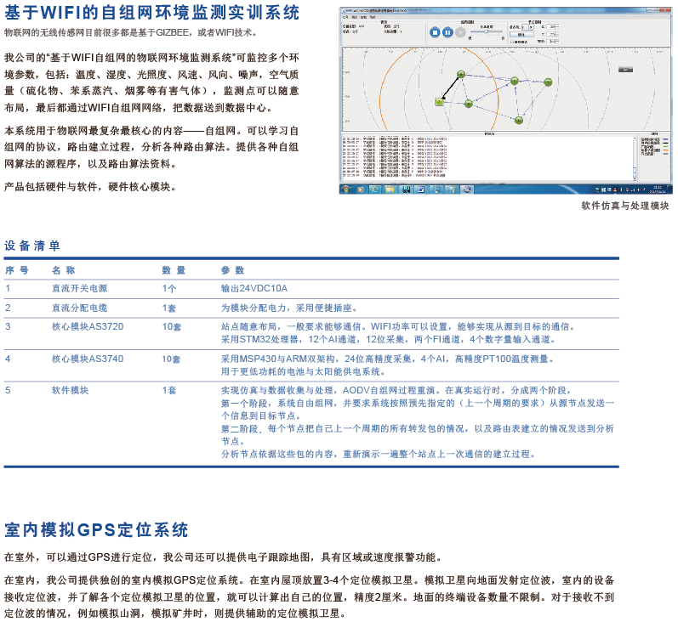Click the cell "为模块分配电力,采用便捷插座。"
Screen dimensions: 678x622
pyautogui.click(x=289, y=308)
